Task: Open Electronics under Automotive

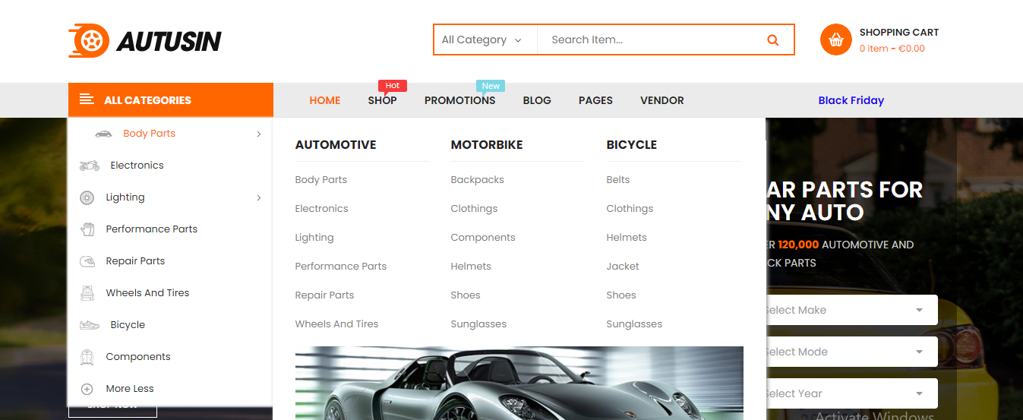Action: [322, 209]
